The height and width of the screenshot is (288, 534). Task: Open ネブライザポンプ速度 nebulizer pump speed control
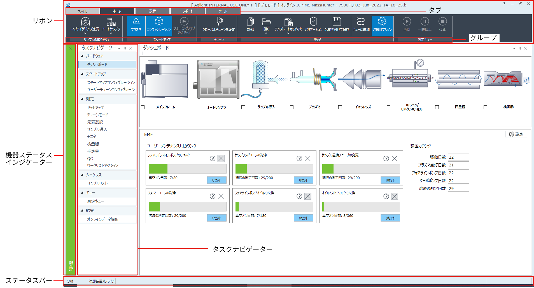click(85, 25)
